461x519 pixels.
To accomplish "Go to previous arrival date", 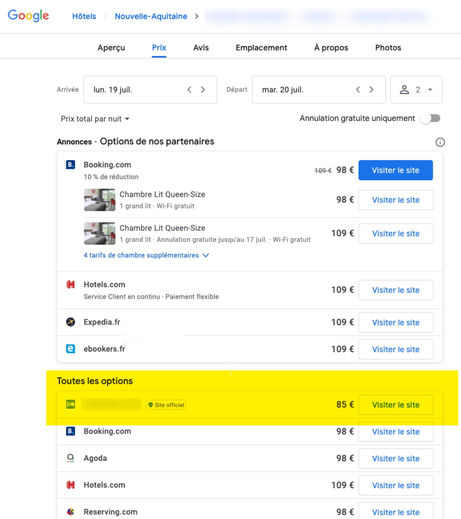I will [189, 90].
